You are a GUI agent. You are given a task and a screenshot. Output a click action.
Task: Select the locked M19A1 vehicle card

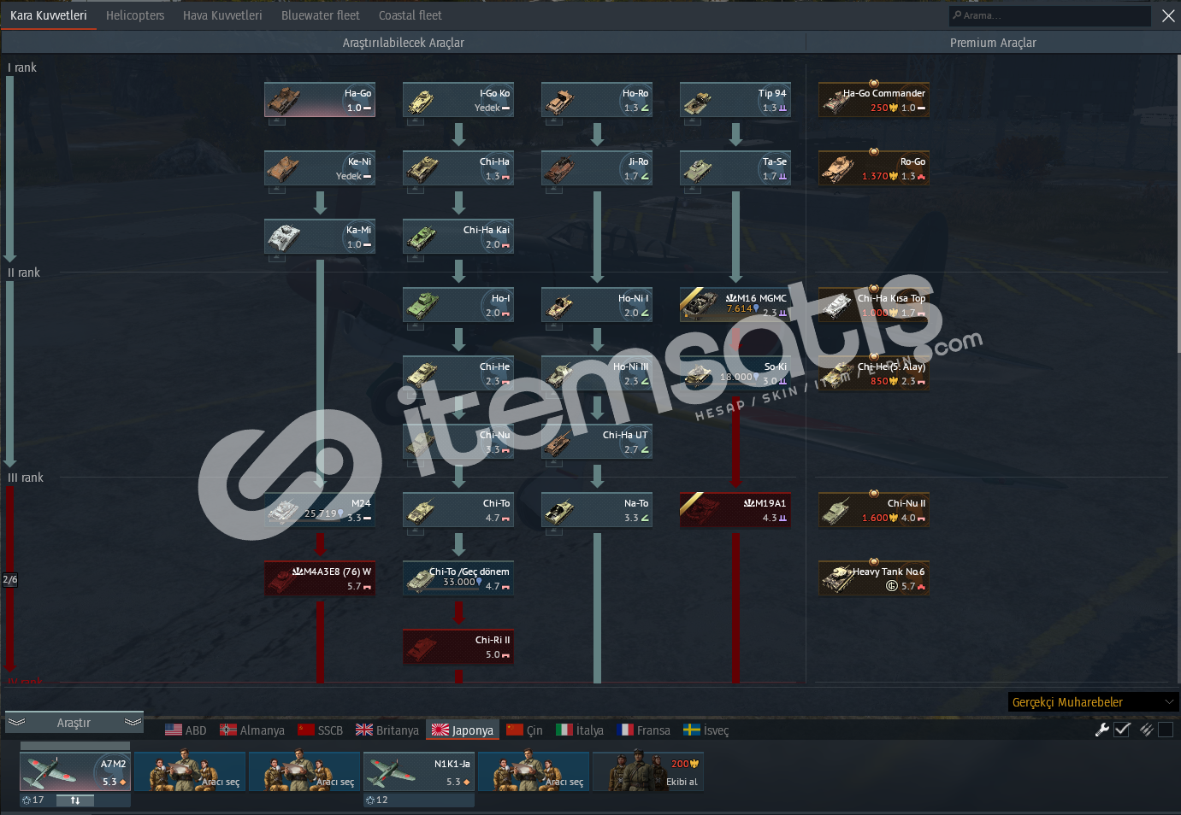(x=735, y=510)
